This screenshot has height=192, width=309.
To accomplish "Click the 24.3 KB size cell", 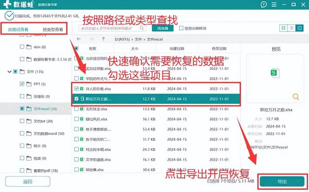I will tap(149, 149).
